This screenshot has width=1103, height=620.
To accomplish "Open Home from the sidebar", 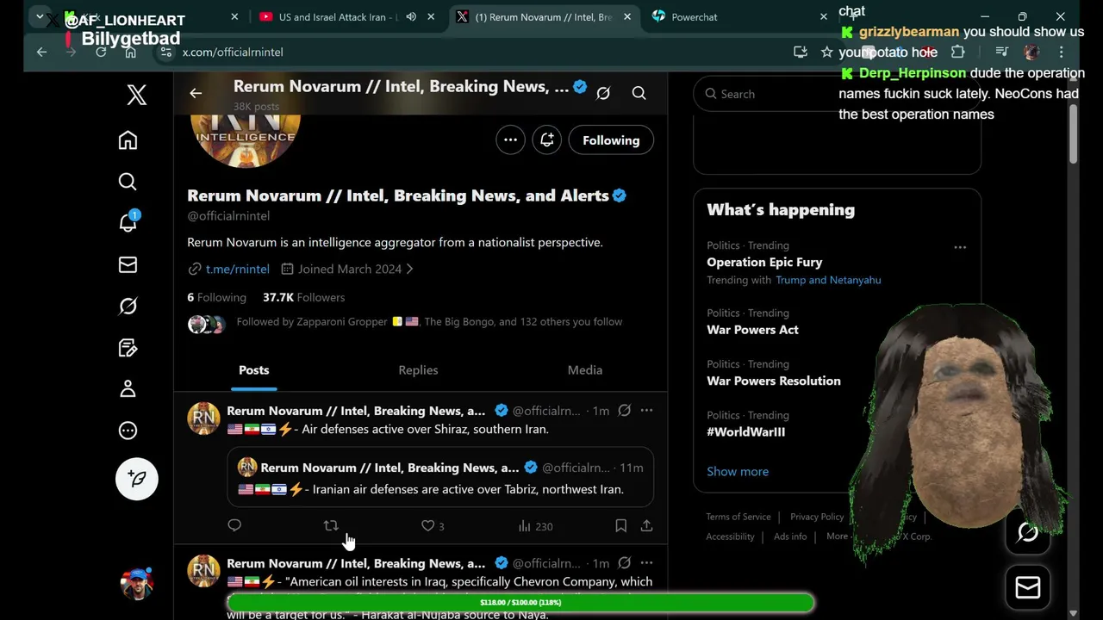I will coord(128,140).
